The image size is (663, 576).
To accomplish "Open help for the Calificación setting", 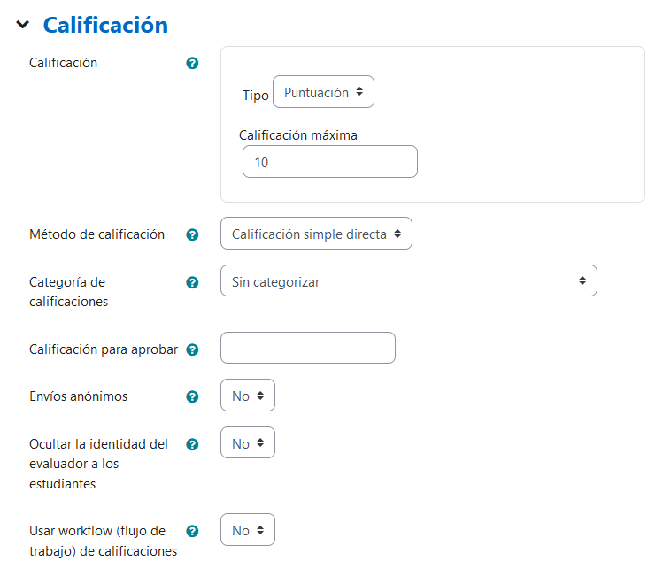I will point(192,63).
